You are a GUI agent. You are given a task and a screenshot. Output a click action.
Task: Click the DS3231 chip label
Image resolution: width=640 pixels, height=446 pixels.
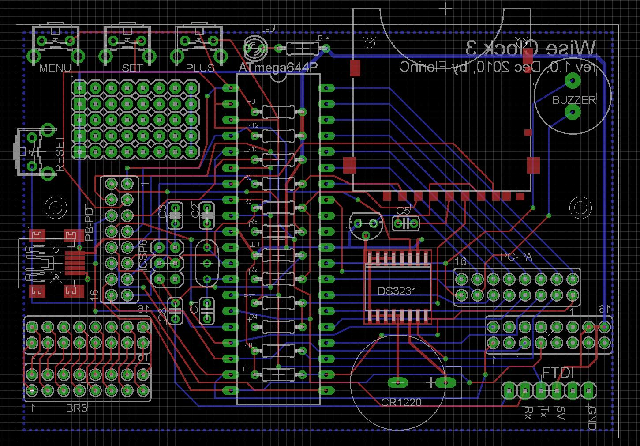point(397,291)
